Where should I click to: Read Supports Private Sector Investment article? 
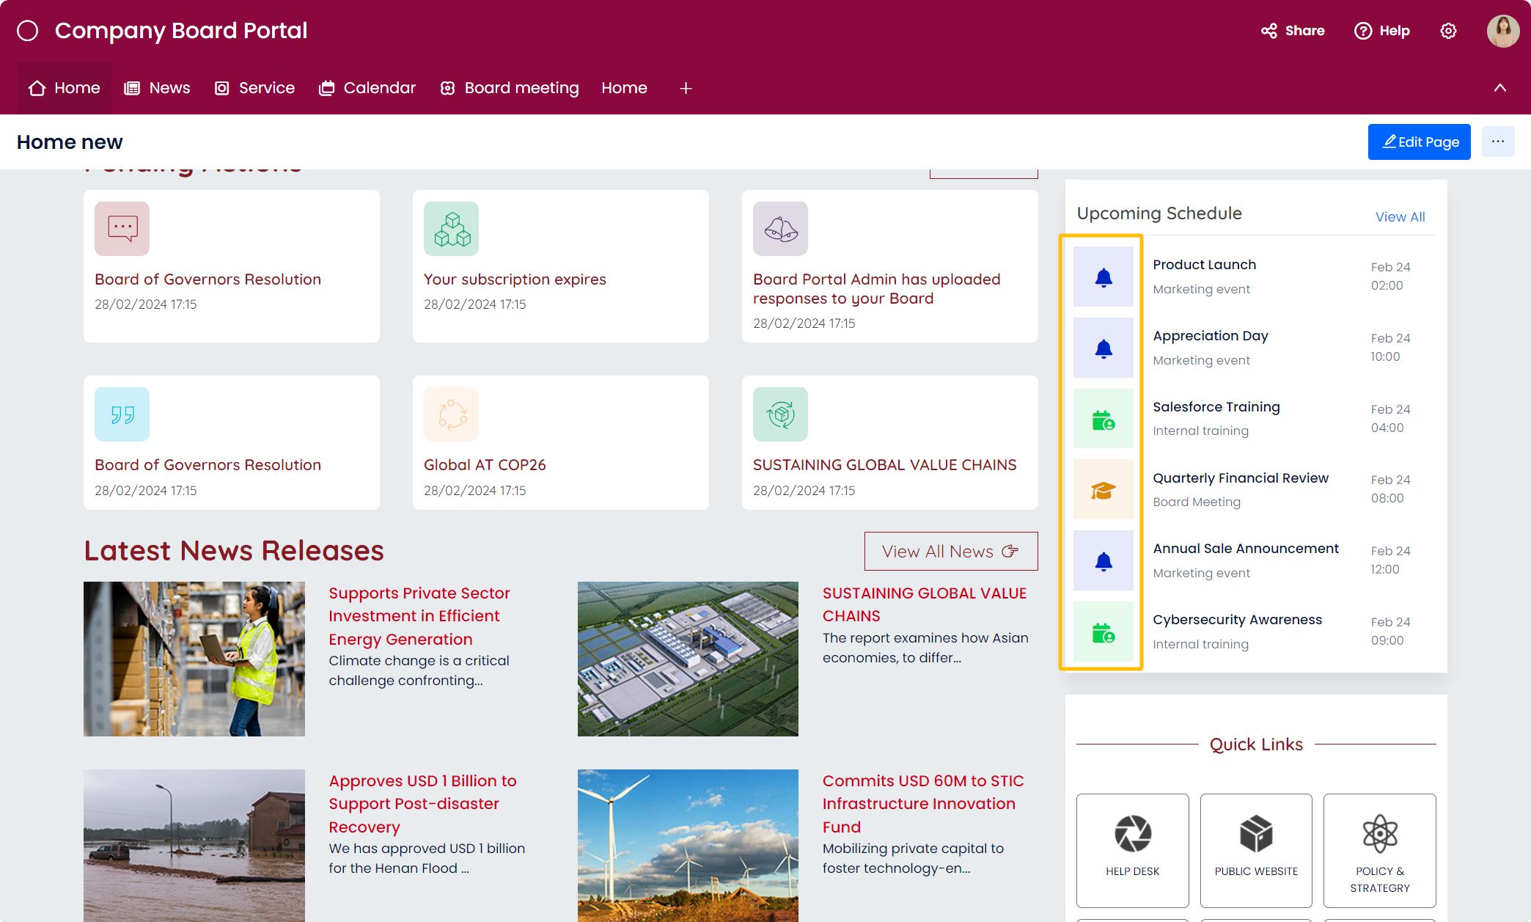(419, 616)
